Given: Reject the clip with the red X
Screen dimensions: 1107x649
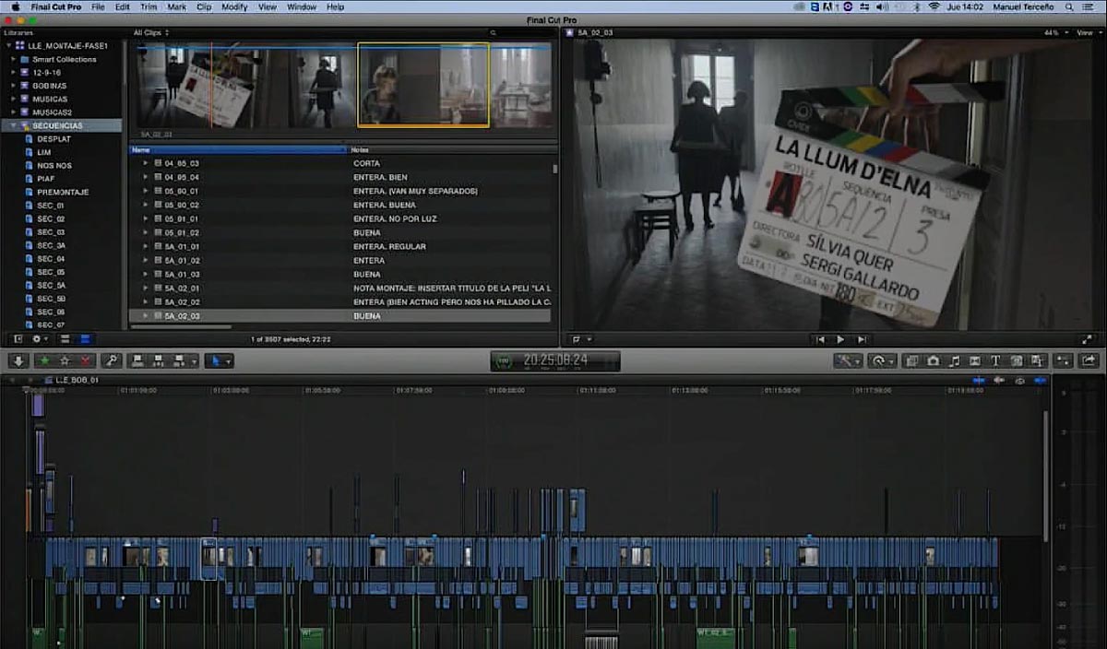Looking at the screenshot, I should tap(86, 360).
